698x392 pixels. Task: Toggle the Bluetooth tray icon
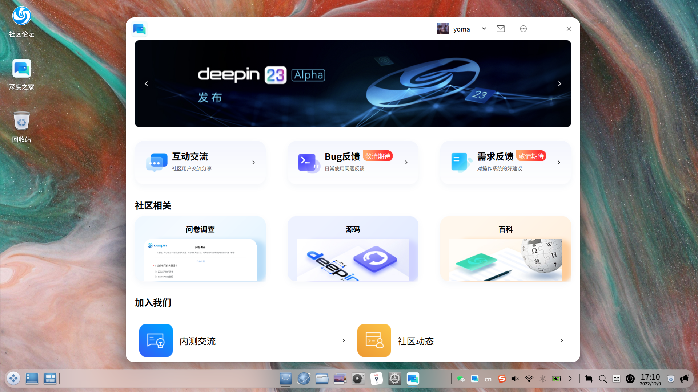[543, 379]
